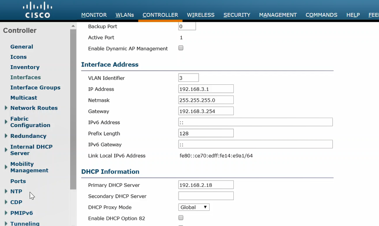The width and height of the screenshot is (379, 226).
Task: Click the Prefix Length field
Action: pyautogui.click(x=206, y=133)
